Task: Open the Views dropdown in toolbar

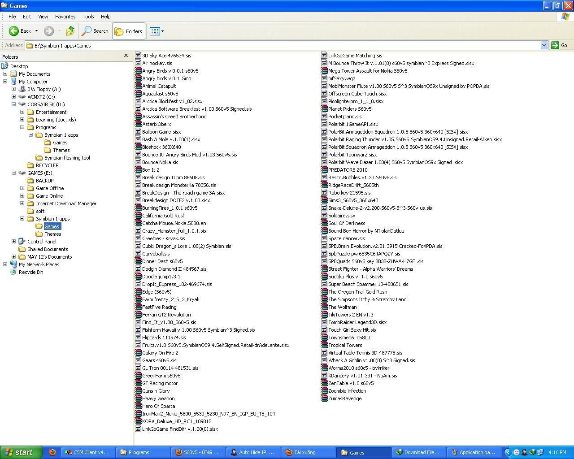Action: pyautogui.click(x=157, y=31)
